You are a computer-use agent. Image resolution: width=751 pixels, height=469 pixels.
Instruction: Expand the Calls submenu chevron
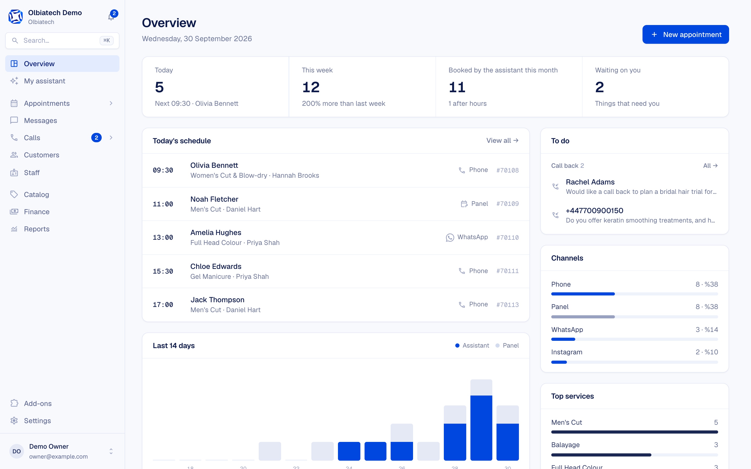click(x=111, y=137)
